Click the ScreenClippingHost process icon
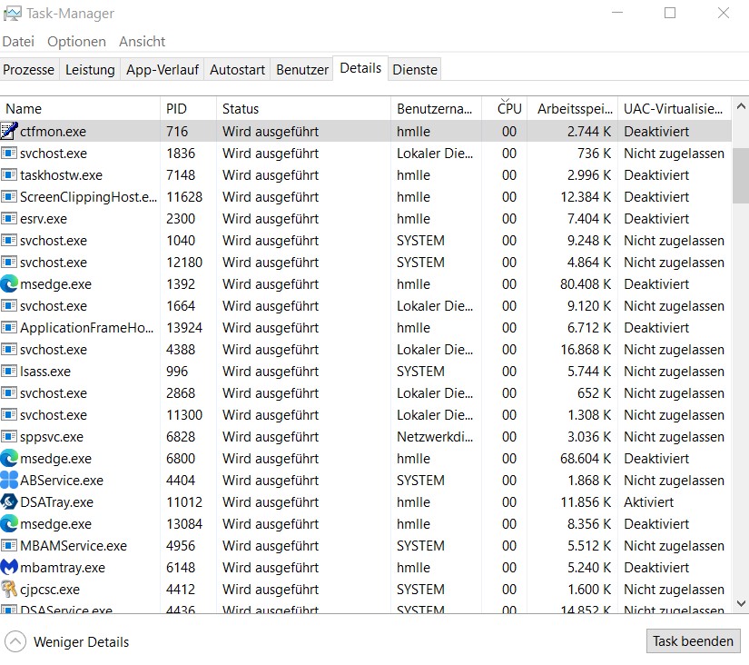This screenshot has height=665, width=749. pos(9,196)
